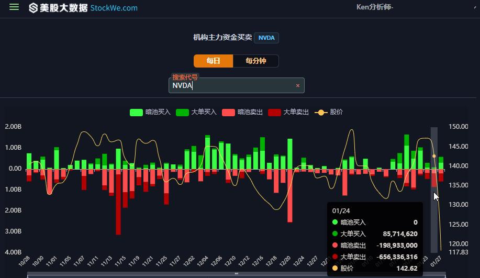
Task: Focus the 搜索代号 ticker search field
Action: pyautogui.click(x=236, y=85)
